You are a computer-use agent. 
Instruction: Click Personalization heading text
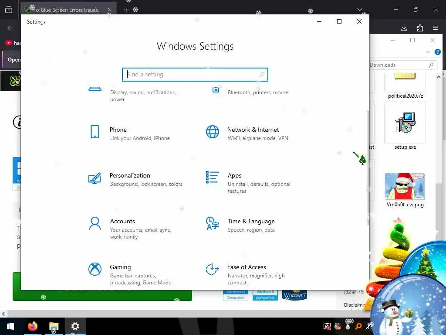pyautogui.click(x=130, y=175)
